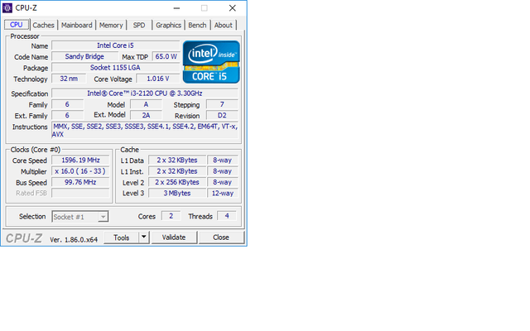
Task: Click the Intel Core i5 logo badge
Action: (211, 62)
